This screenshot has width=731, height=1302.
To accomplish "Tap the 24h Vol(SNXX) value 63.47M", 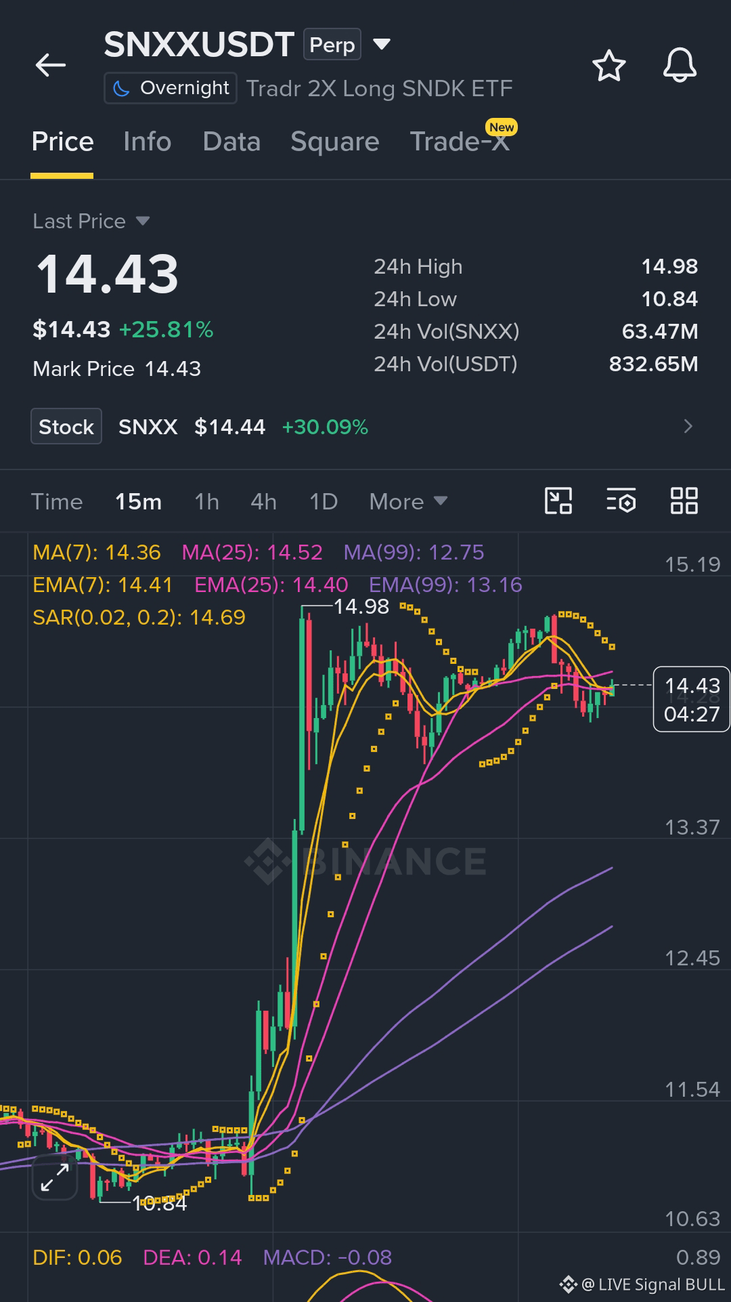I will [x=660, y=331].
